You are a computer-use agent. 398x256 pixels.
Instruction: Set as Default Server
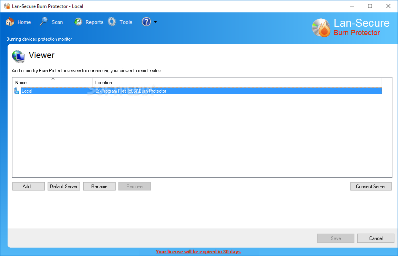[x=64, y=186]
